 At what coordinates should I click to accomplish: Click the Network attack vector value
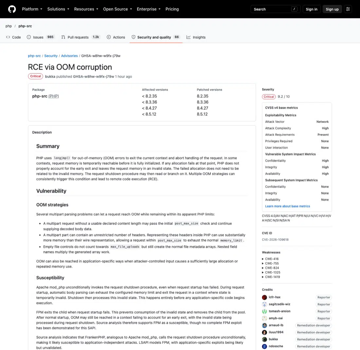pos(322,122)
